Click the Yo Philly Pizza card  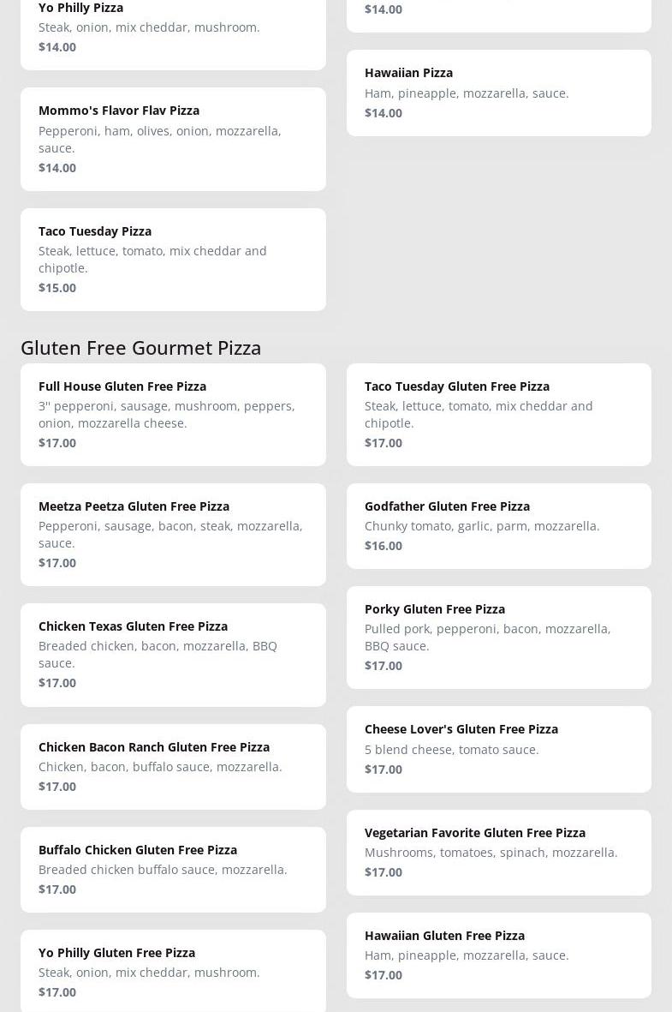pos(173,27)
